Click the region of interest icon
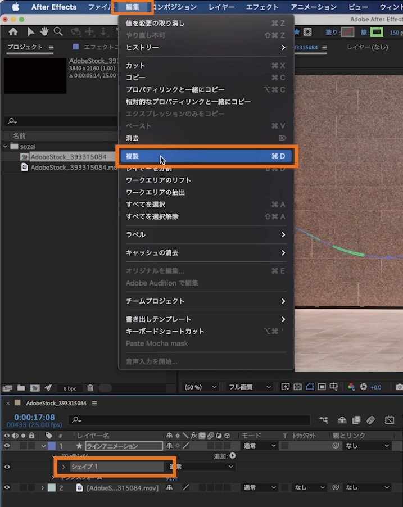 (322, 387)
